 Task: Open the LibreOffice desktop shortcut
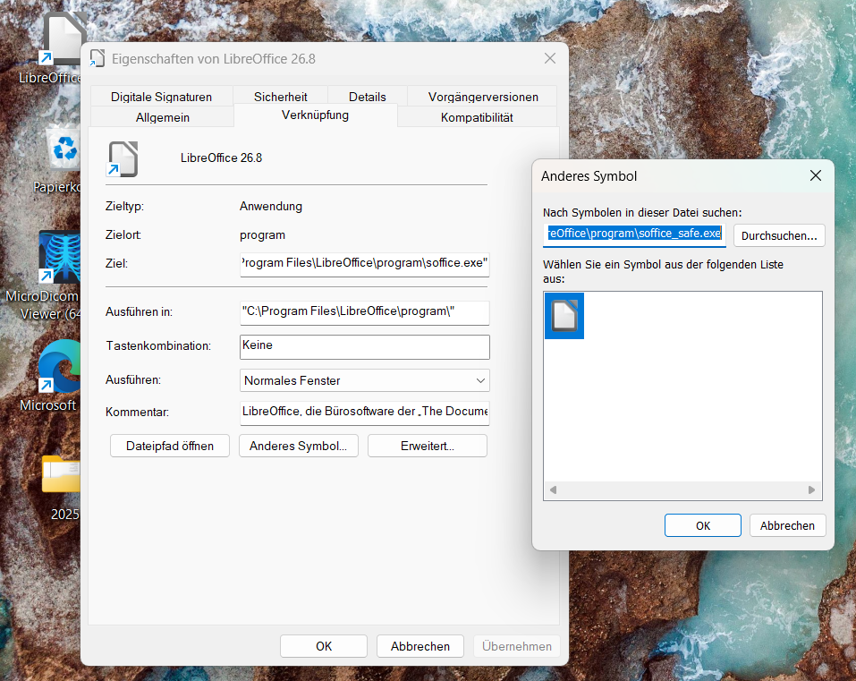pos(61,47)
